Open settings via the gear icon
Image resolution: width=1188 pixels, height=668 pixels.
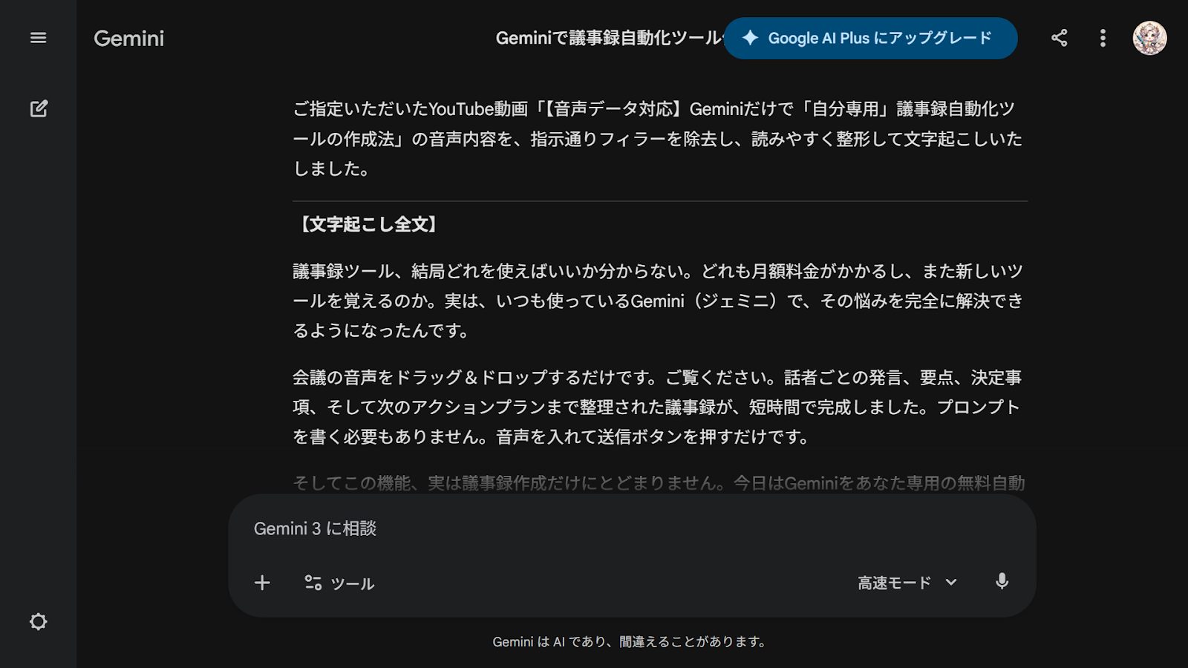coord(38,621)
